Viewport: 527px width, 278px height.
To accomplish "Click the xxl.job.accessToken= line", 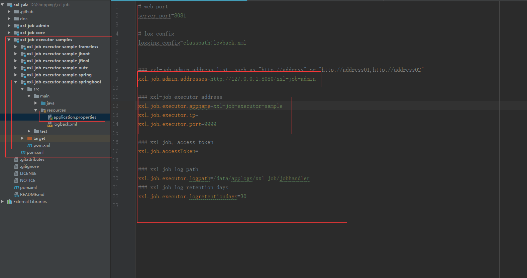I will pos(168,151).
